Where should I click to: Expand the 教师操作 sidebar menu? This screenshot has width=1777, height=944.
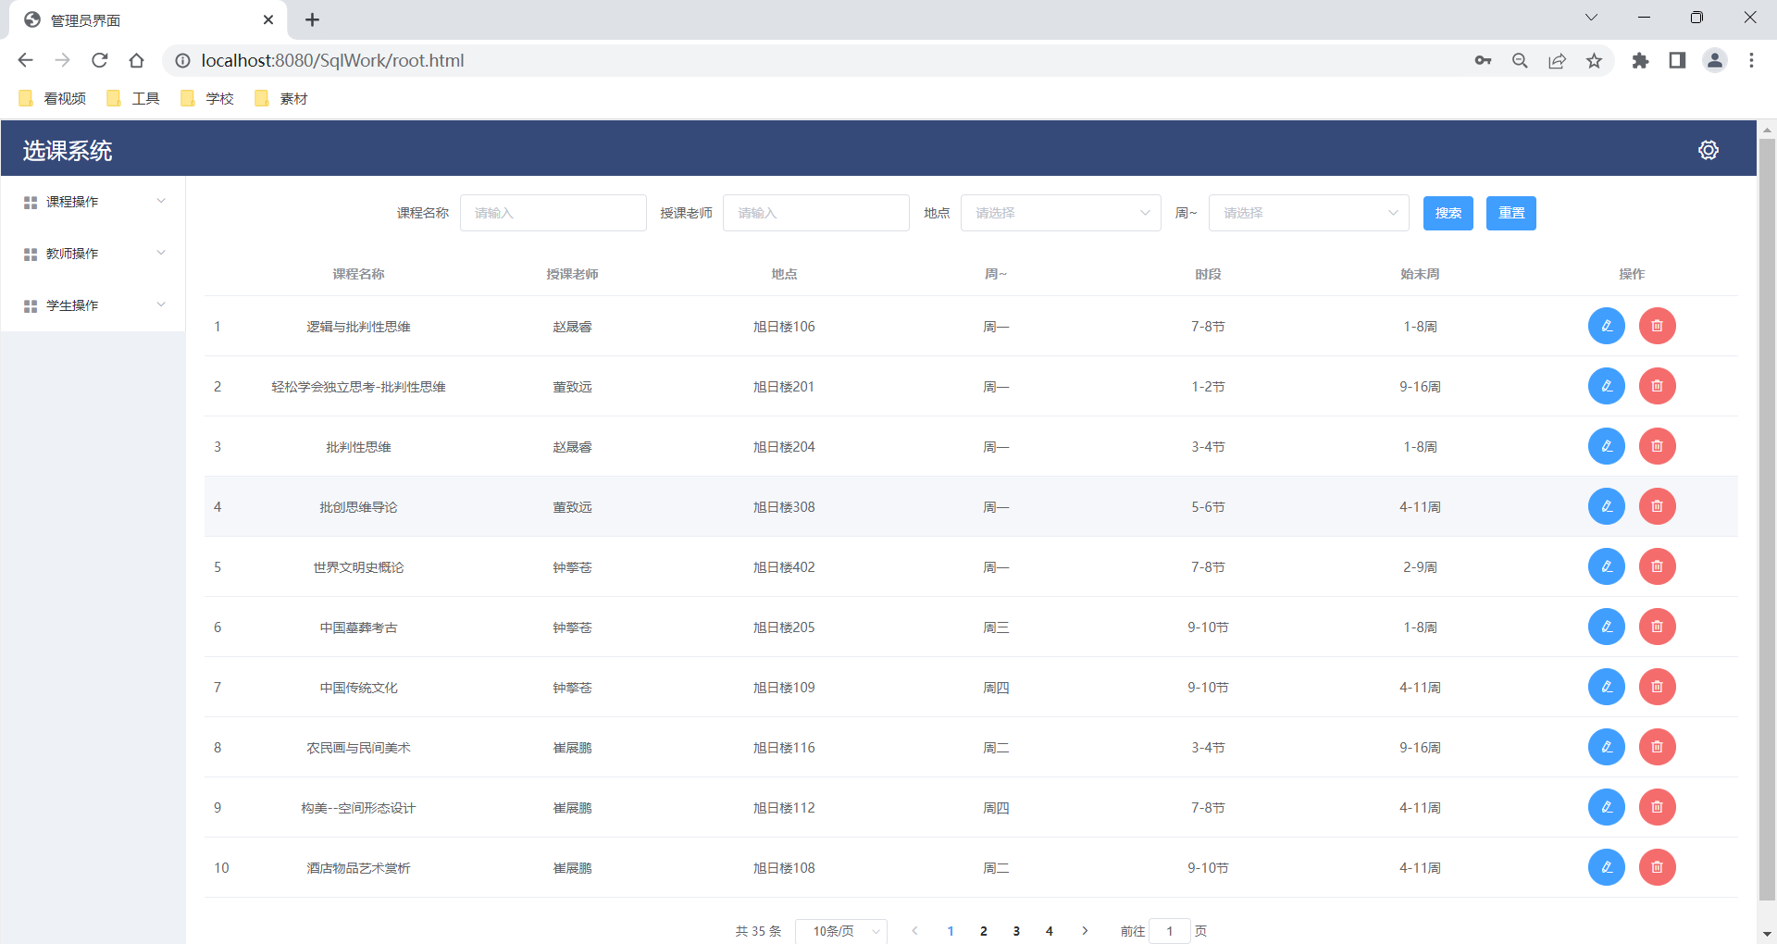[93, 254]
